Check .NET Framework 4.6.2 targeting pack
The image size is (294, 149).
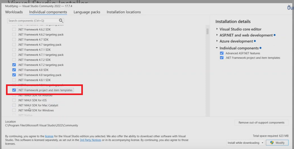coord(14,35)
